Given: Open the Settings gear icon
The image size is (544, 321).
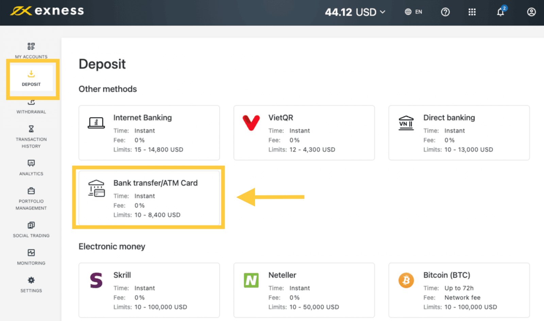Looking at the screenshot, I should click(x=31, y=280).
